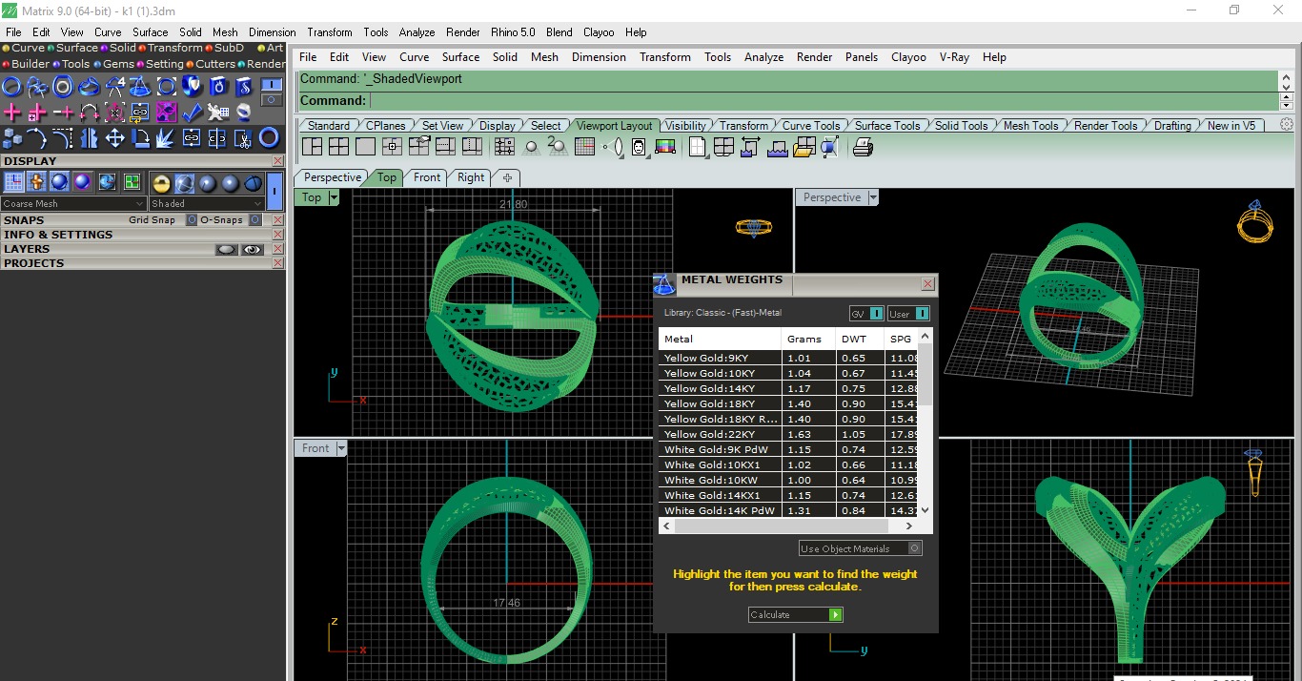Click the pink plus add icon
This screenshot has height=681, width=1302.
(11, 113)
